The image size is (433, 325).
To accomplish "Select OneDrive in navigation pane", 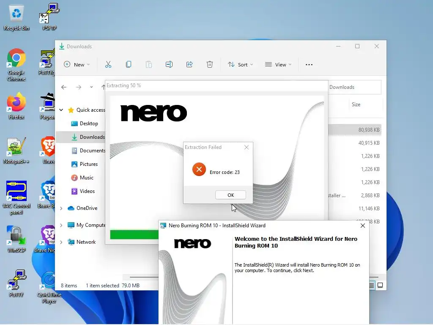I will (82, 208).
